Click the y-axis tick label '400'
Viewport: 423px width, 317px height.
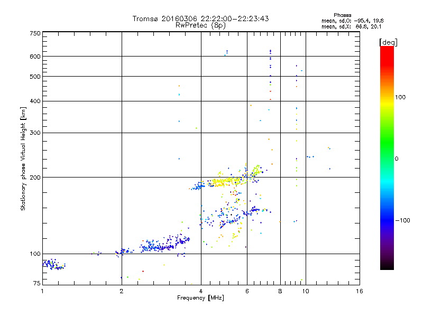click(35, 101)
